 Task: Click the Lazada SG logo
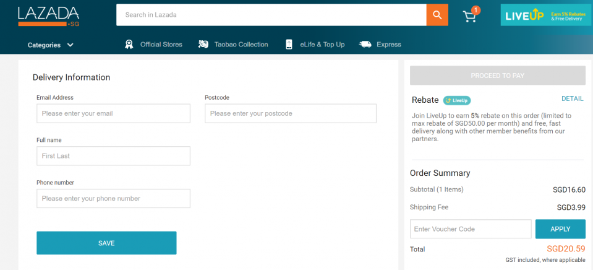(x=48, y=15)
